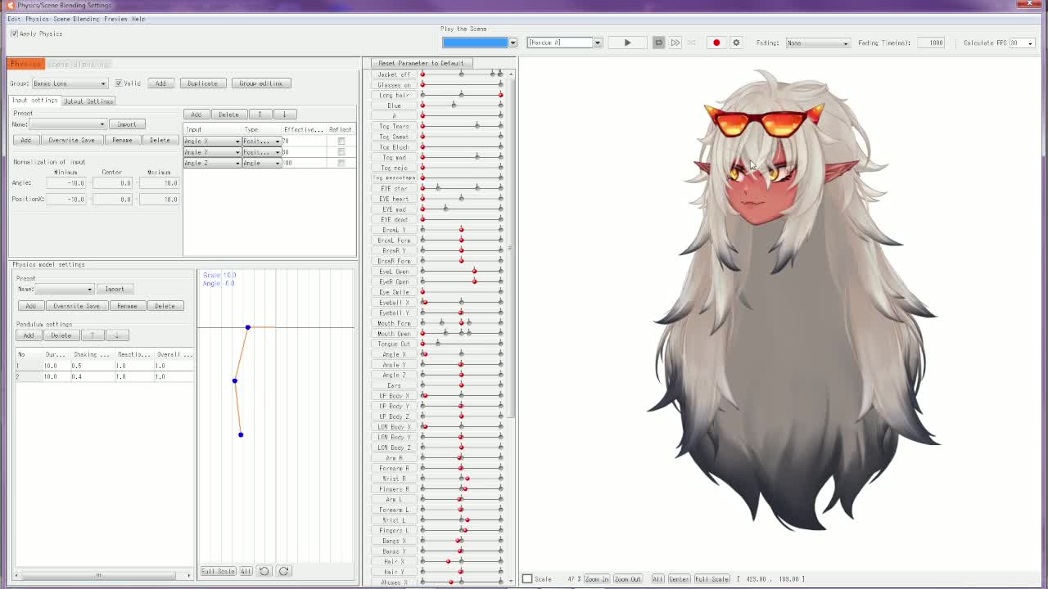Viewport: 1048px width, 589px height.
Task: Move pendulum up with the up arrow
Action: point(92,335)
